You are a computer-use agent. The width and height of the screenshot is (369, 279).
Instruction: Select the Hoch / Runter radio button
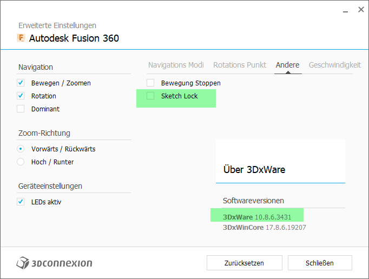pyautogui.click(x=21, y=162)
